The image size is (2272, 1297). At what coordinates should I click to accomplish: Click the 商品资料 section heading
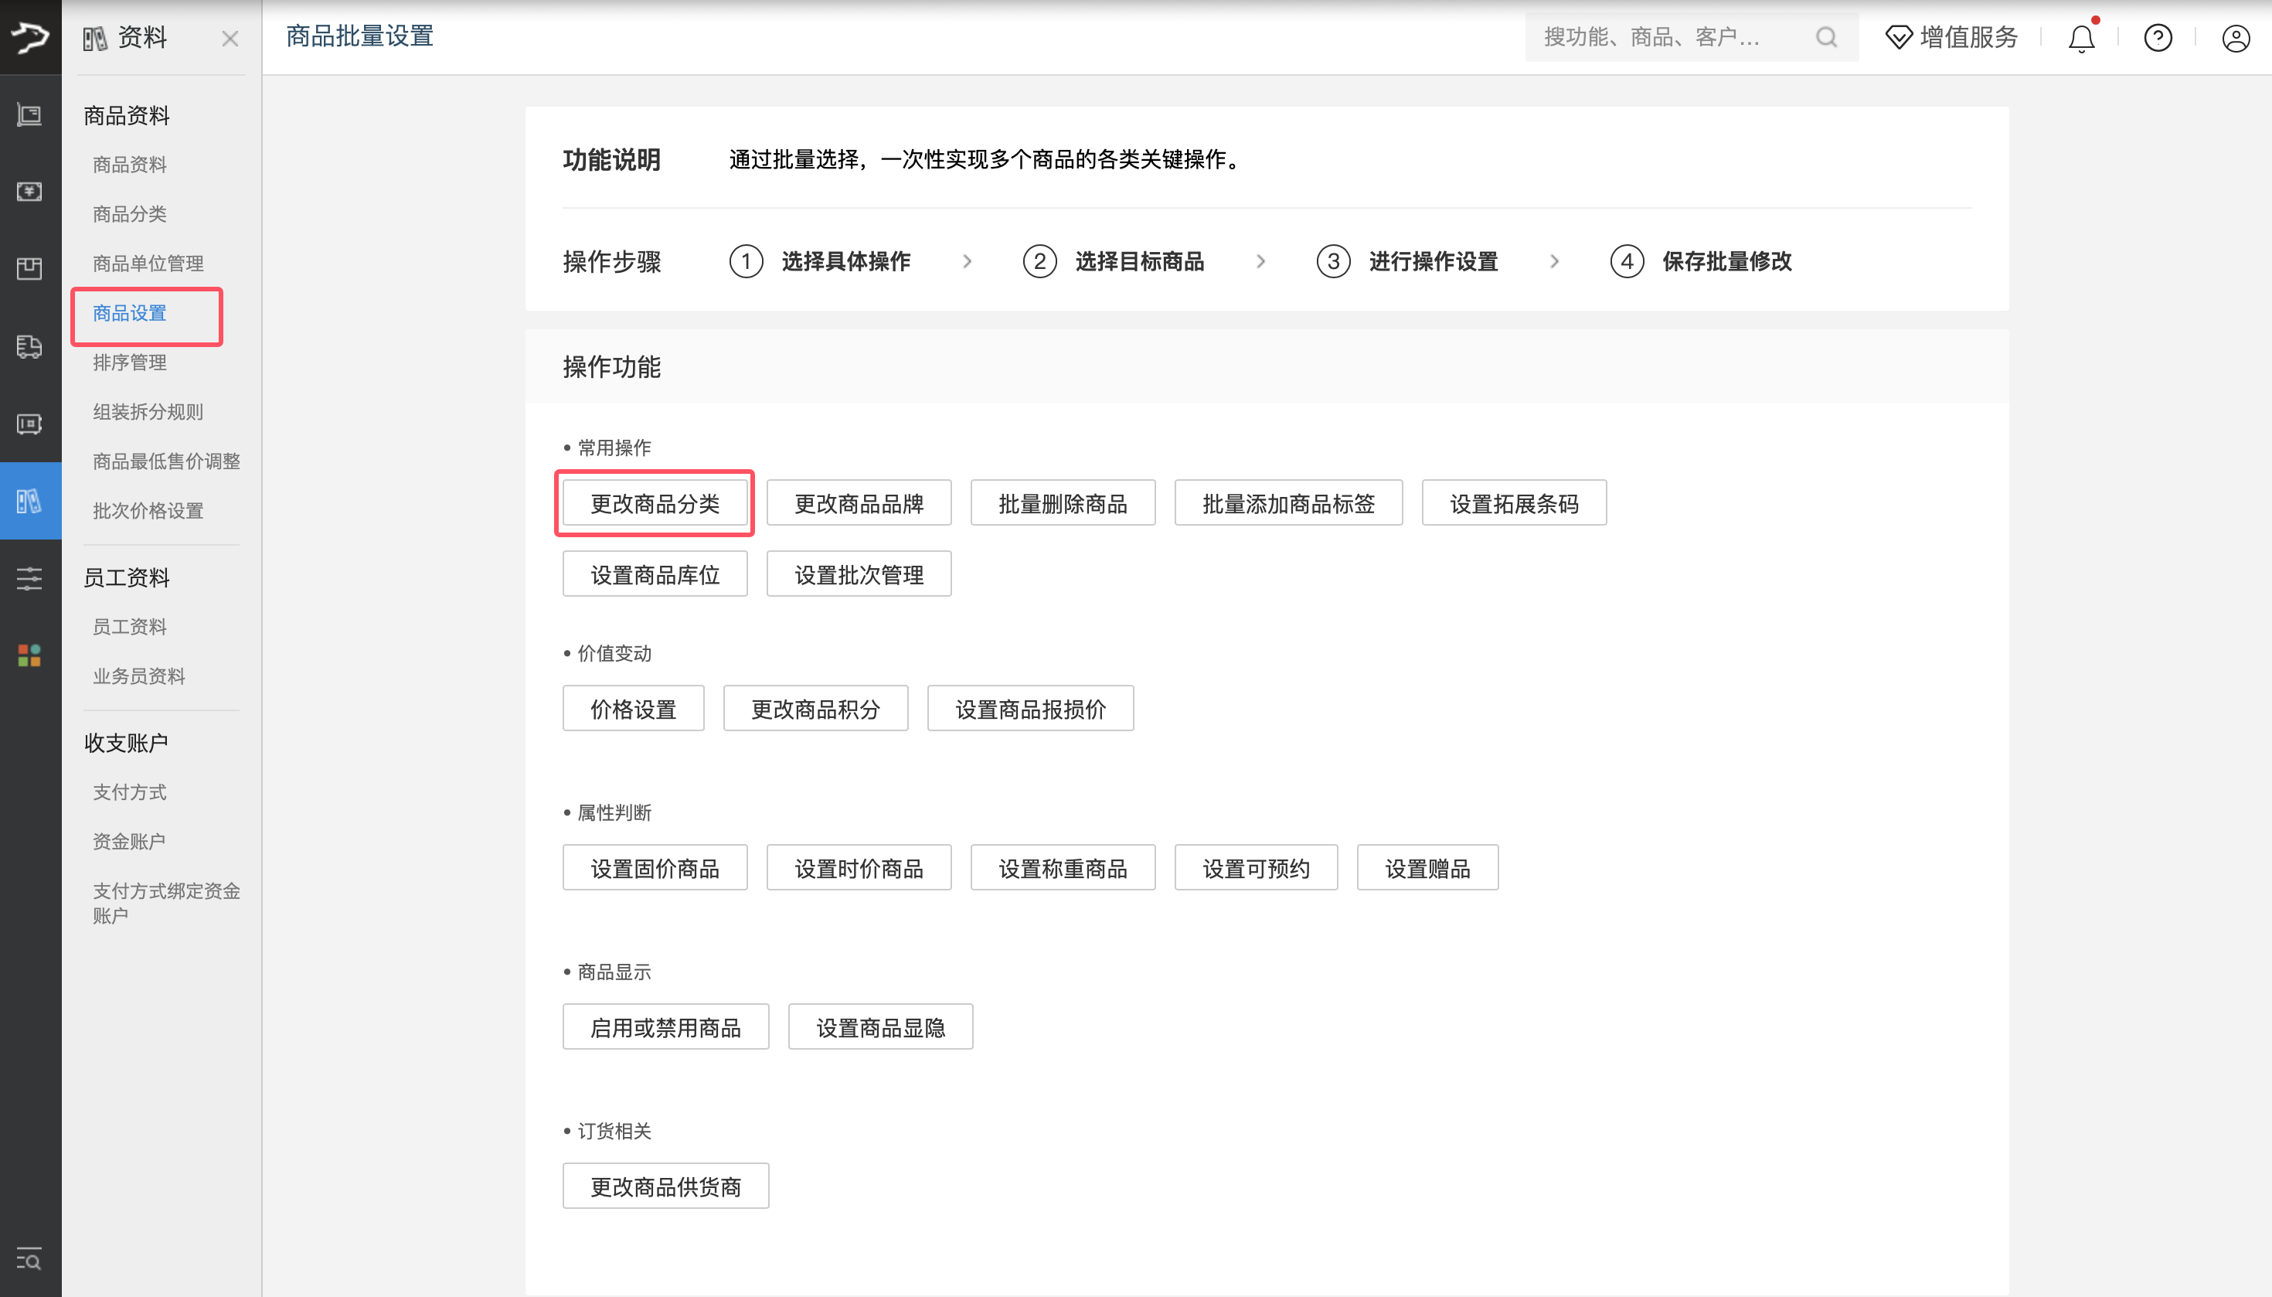tap(127, 116)
